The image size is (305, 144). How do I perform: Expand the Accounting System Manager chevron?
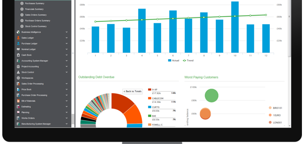67,61
